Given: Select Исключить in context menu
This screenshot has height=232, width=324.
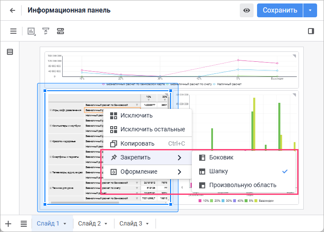Looking at the screenshot, I should point(136,115).
